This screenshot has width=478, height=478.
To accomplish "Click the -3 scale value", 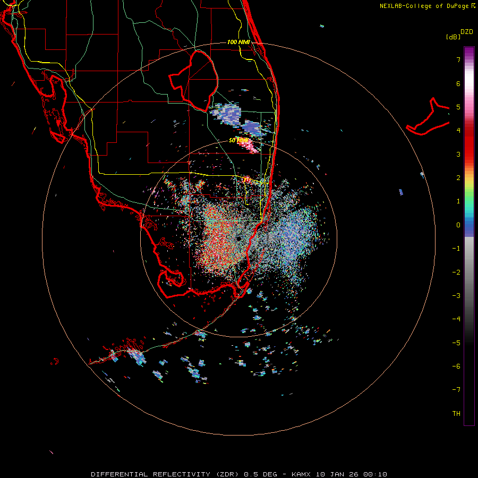I will [456, 296].
